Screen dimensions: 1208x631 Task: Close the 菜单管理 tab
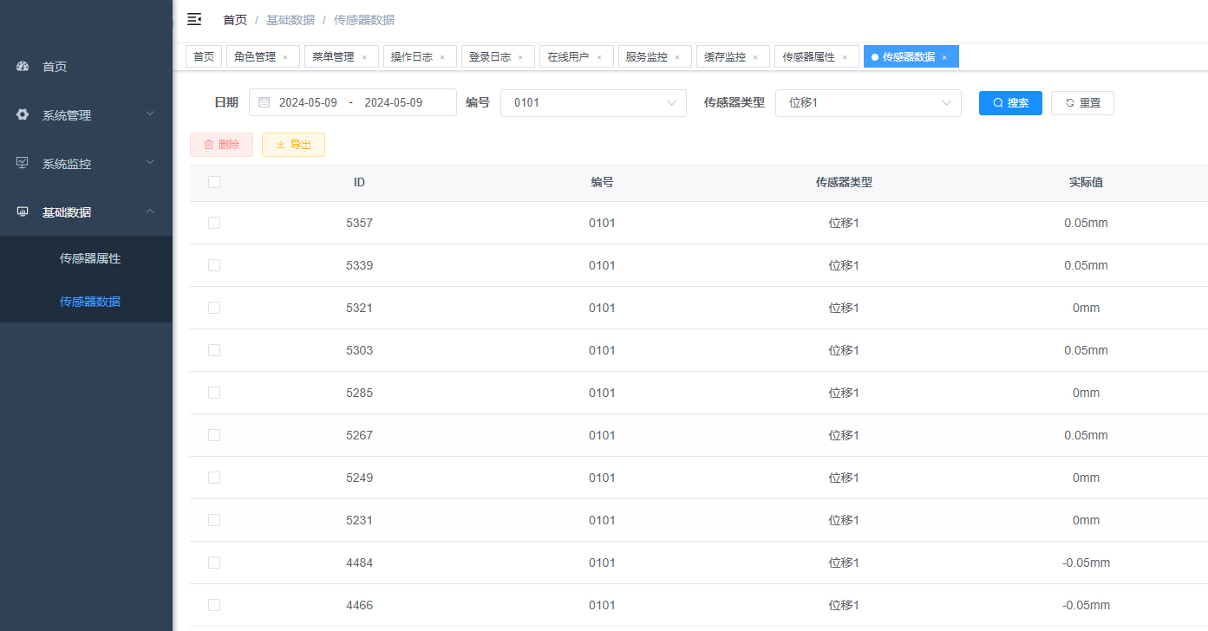(364, 57)
